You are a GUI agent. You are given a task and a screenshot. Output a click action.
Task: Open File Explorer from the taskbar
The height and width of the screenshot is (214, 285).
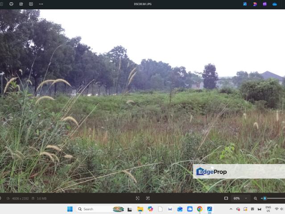coord(140,209)
